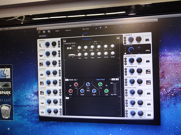Image resolution: width=181 pixels, height=135 pixels.
Task: Select the DR-808 BD kick pedal icon
Action: (40, 45)
